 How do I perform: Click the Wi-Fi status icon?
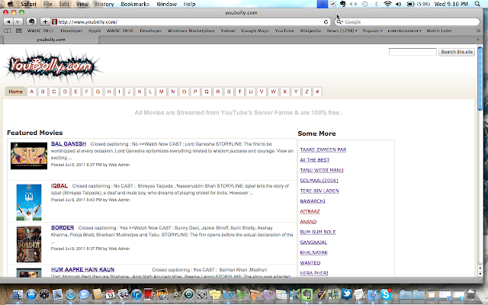(x=387, y=4)
